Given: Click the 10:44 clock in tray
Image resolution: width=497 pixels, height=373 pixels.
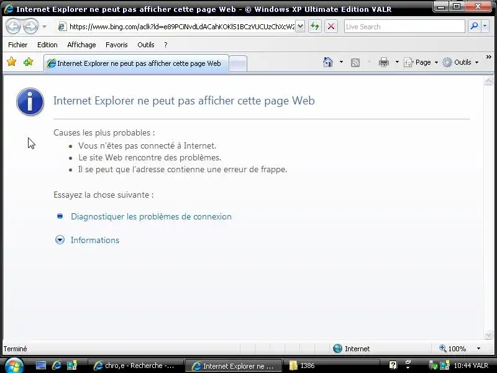Looking at the screenshot, I should 471,366.
